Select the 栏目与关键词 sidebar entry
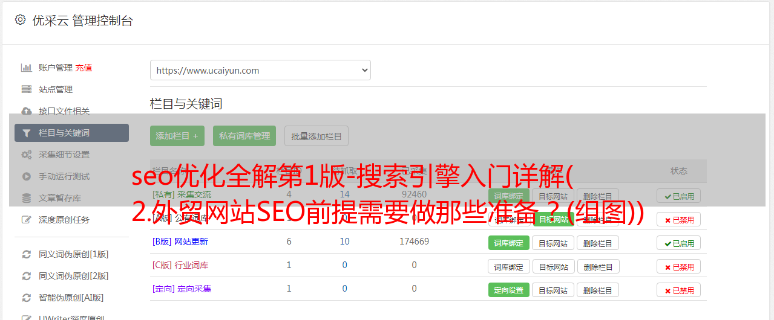Screen dimensions: 774x320 pos(71,133)
